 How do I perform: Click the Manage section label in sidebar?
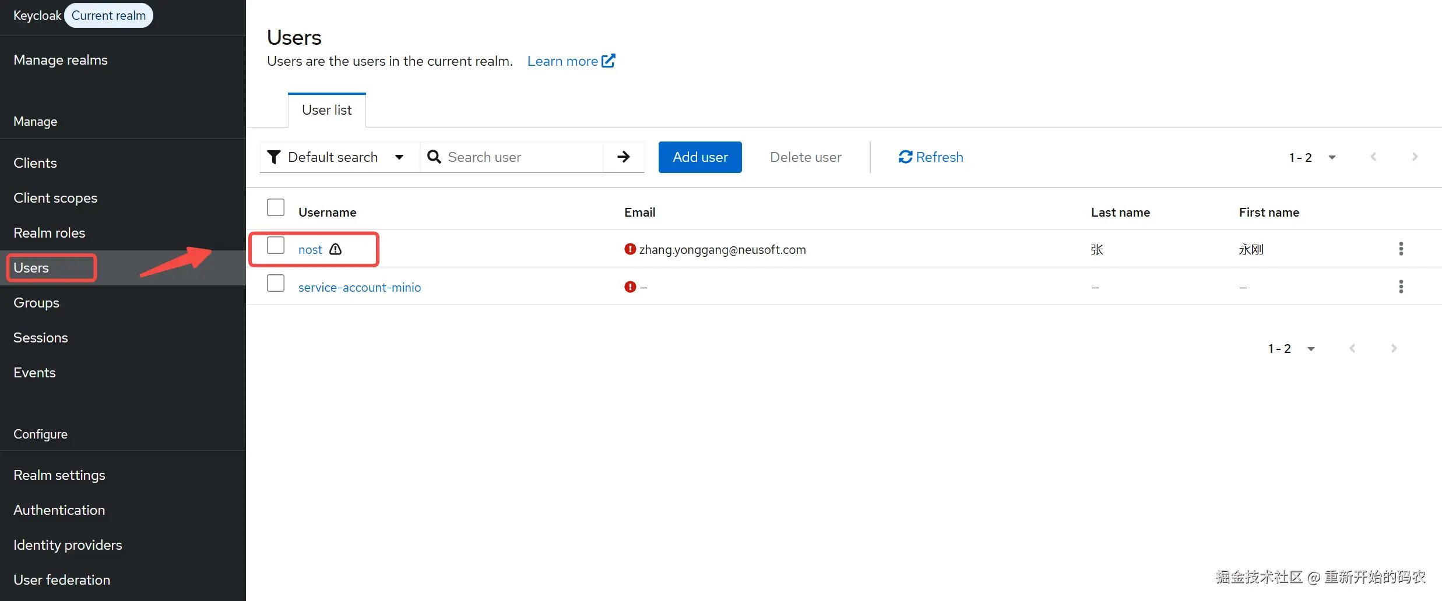[x=36, y=122]
